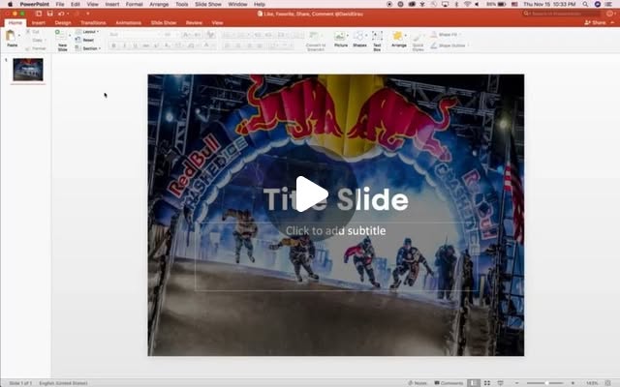The height and width of the screenshot is (387, 620).
Task: Open the Layout dropdown
Action: (x=87, y=32)
